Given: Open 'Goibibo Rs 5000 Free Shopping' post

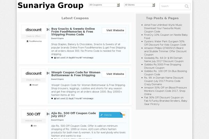Looking at the screenshot, I should [x=162, y=66].
